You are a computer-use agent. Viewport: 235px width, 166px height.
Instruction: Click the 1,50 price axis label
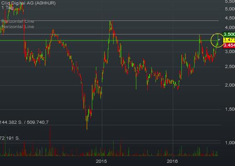(x=230, y=109)
